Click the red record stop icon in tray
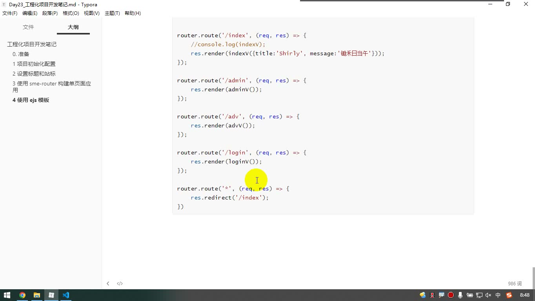 [451, 295]
